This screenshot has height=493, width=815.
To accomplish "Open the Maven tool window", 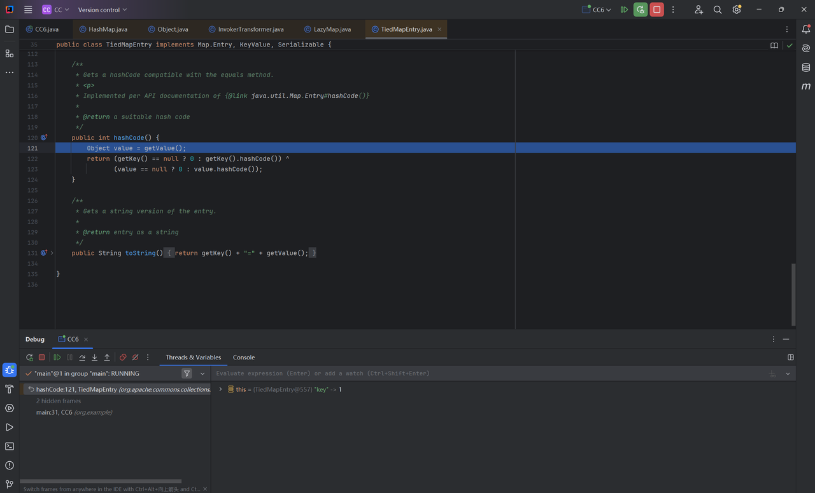I will tap(806, 87).
